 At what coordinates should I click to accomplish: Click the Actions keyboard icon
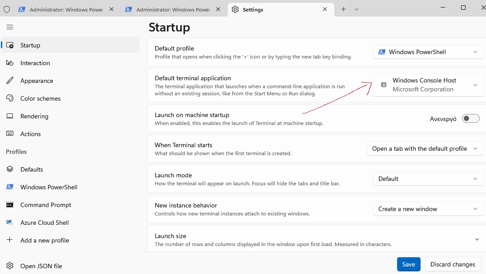10,133
